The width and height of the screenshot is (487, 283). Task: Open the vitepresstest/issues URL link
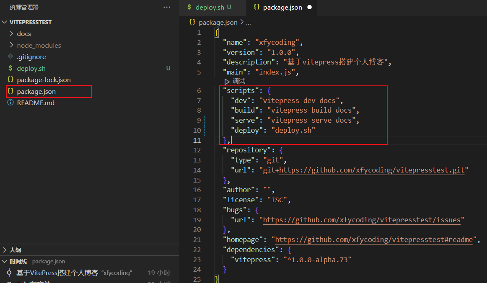362,220
